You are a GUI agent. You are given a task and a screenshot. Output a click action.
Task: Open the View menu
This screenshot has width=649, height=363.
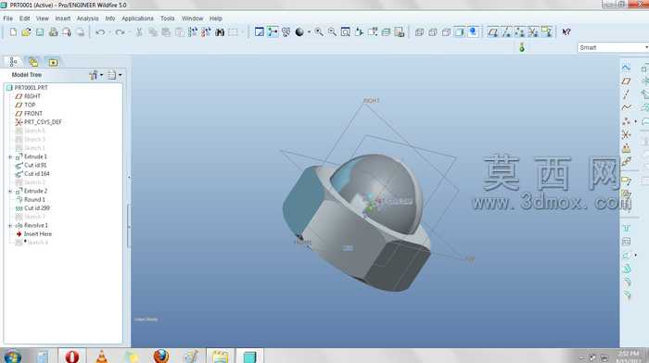pos(43,19)
